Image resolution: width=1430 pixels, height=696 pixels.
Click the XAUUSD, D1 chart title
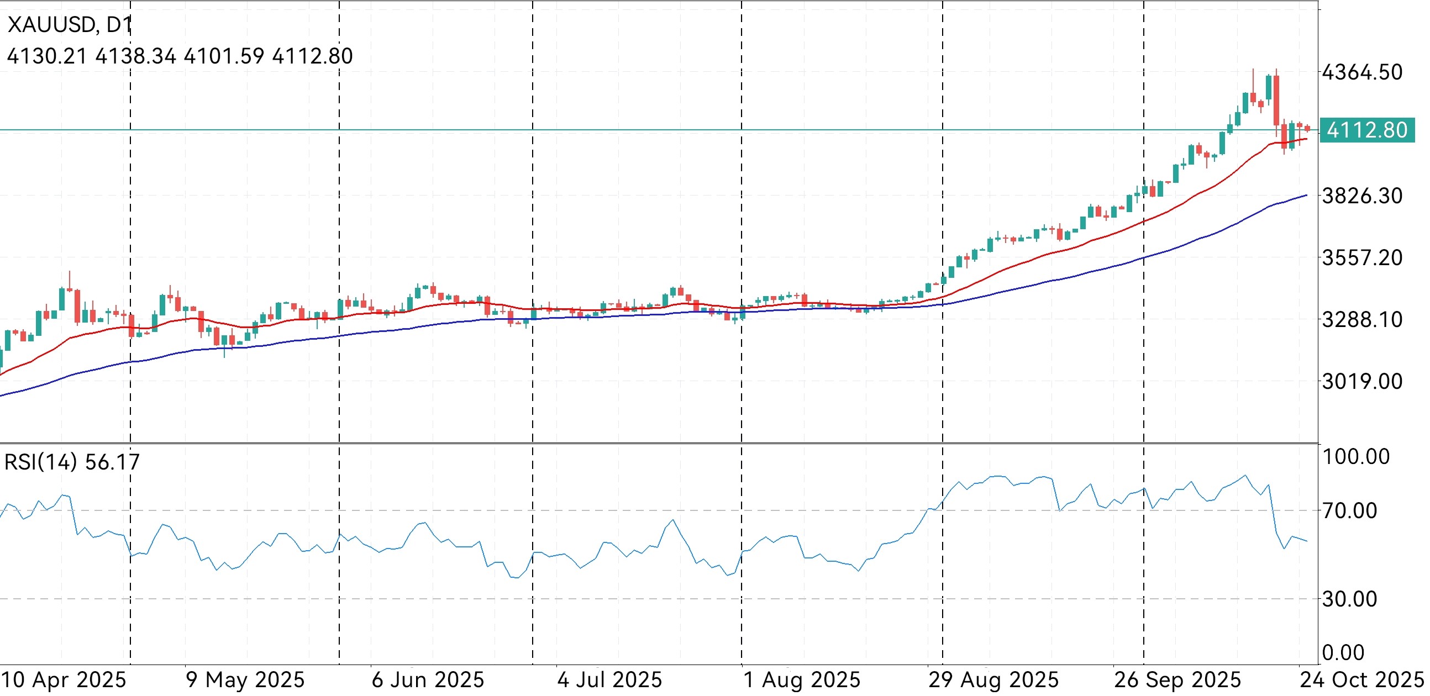[70, 25]
